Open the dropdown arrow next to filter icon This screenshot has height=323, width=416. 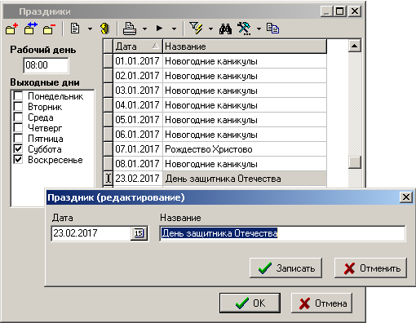point(210,29)
